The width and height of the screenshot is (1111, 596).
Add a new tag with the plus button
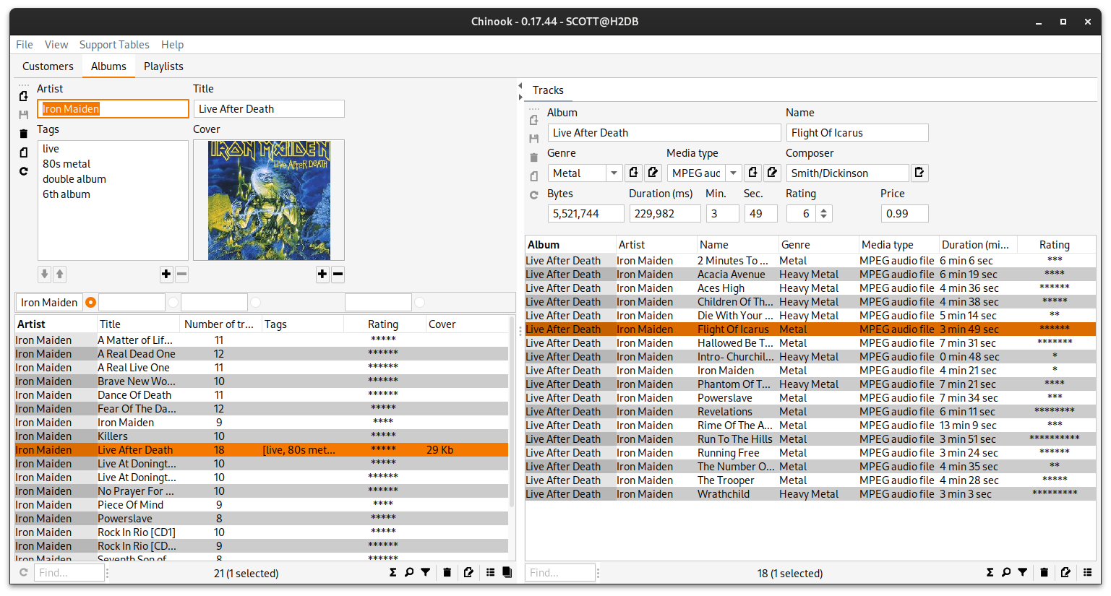click(166, 274)
